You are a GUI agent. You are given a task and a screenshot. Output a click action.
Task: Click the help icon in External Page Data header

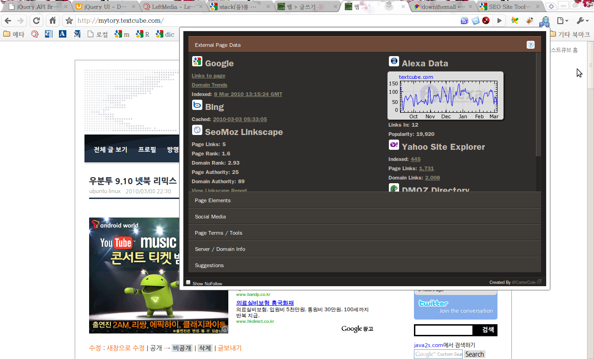(530, 45)
